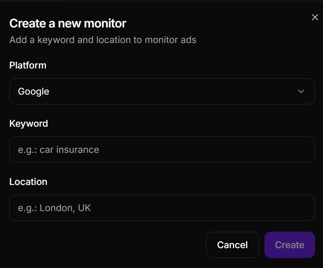Select the word 'Cancel' in the footer
The image size is (323, 268).
[x=232, y=245]
